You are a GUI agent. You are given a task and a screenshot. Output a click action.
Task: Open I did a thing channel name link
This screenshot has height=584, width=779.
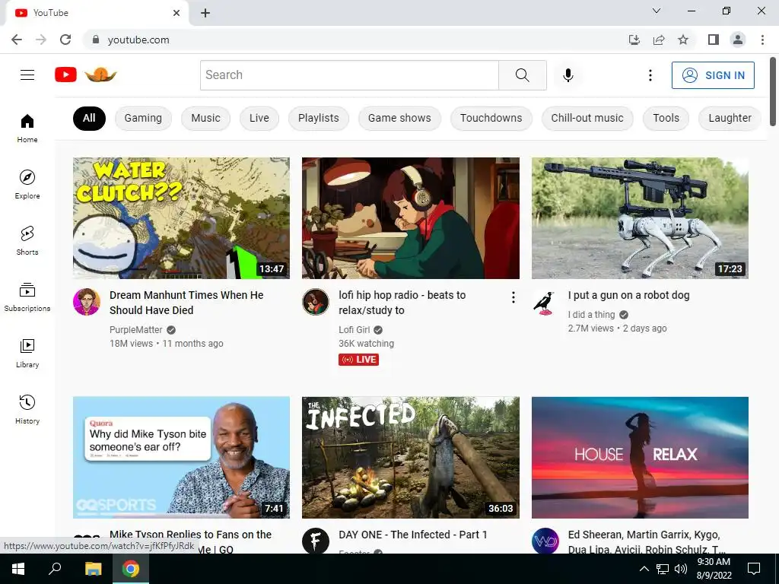[591, 314]
